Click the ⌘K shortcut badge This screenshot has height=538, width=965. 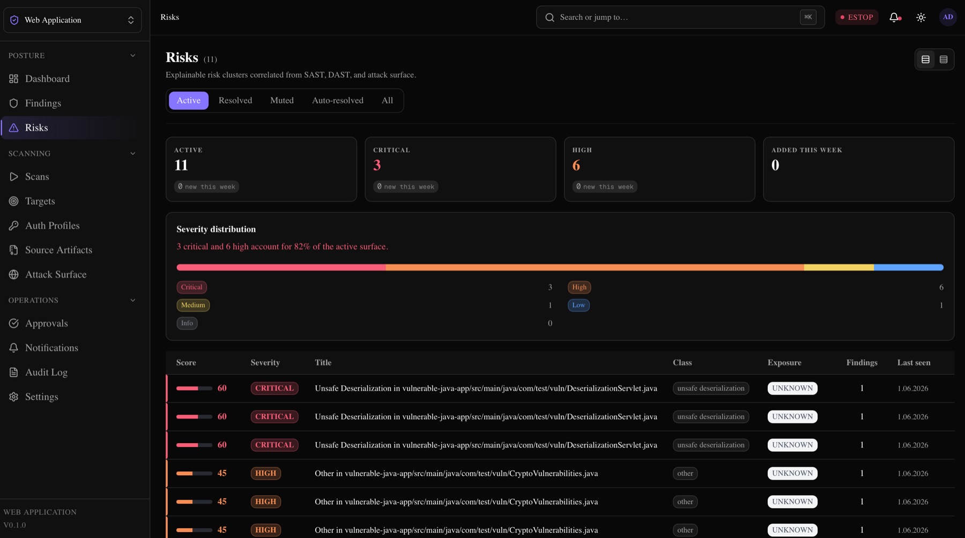tap(808, 17)
